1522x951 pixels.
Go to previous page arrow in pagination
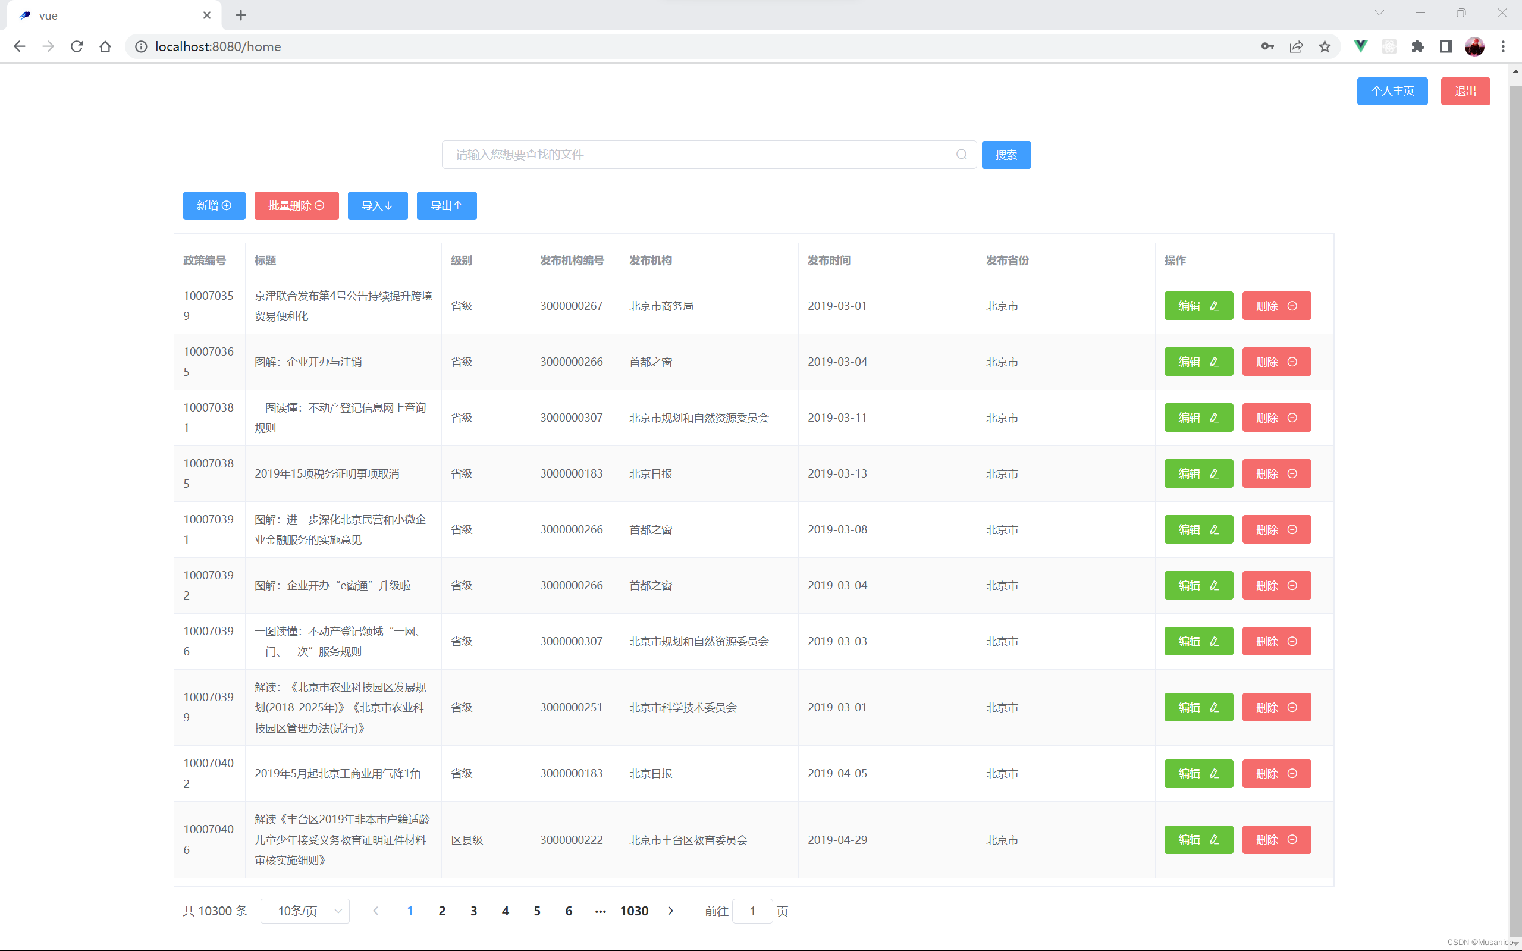click(375, 911)
